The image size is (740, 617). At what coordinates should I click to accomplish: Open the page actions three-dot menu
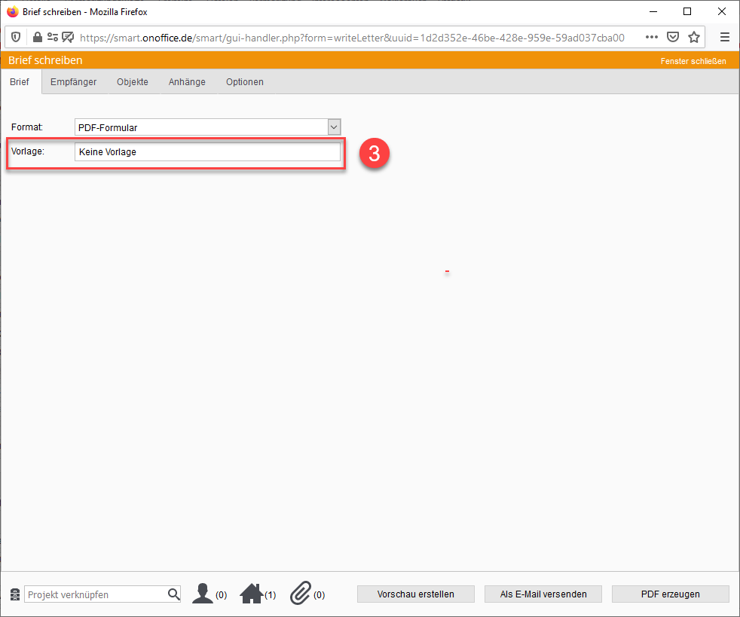click(652, 37)
